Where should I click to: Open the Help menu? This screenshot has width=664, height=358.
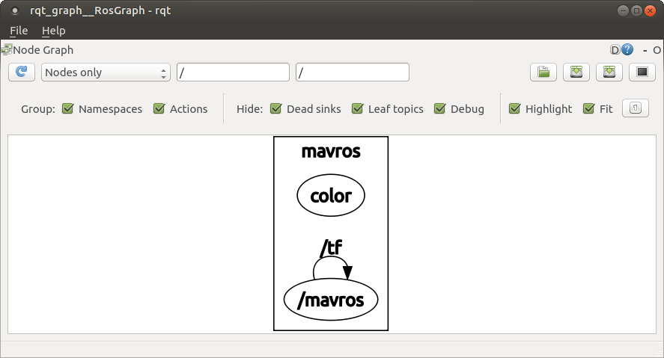coord(53,31)
